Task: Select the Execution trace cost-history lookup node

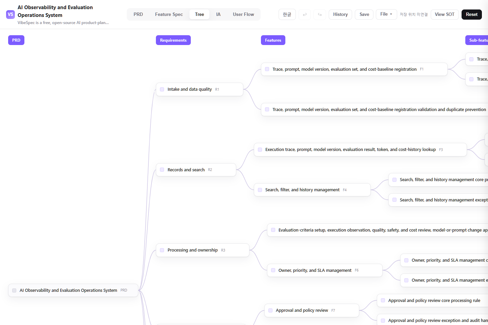Action: (x=360, y=150)
